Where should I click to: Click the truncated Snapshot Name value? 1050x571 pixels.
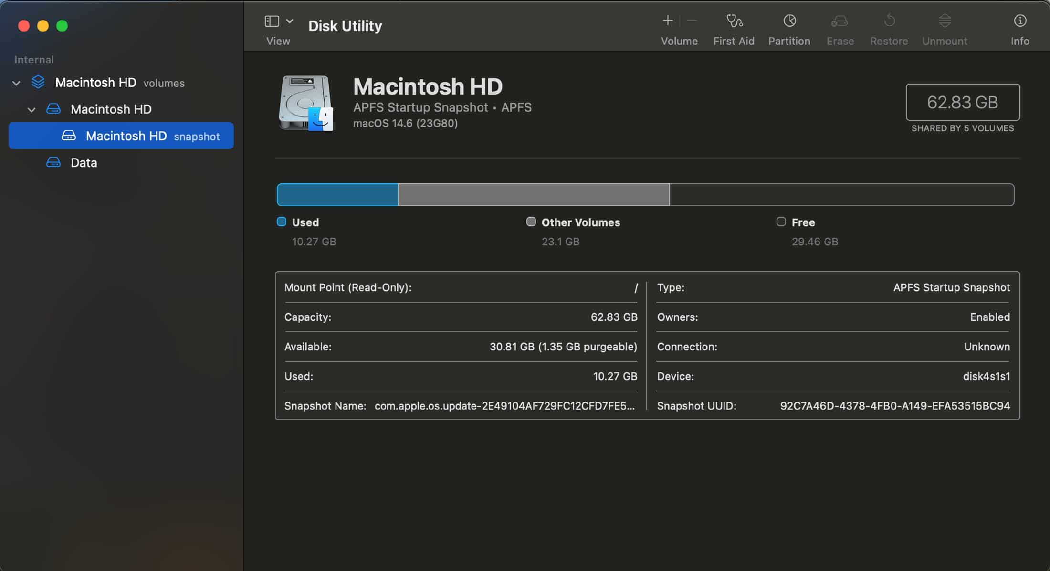[x=505, y=406]
